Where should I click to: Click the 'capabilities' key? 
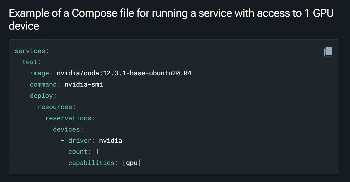(x=91, y=163)
